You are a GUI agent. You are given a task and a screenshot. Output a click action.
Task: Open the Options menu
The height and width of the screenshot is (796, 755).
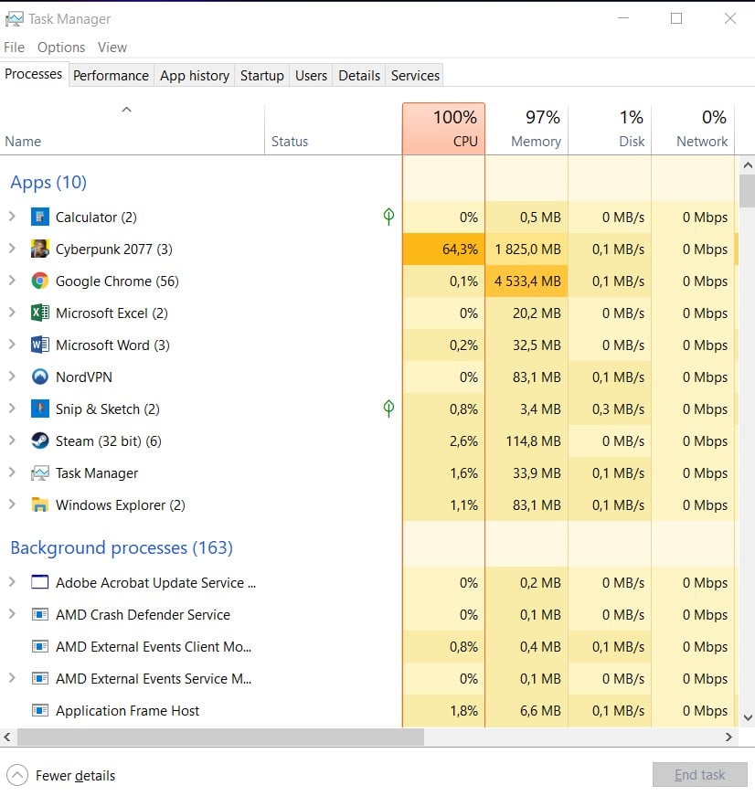coord(61,47)
